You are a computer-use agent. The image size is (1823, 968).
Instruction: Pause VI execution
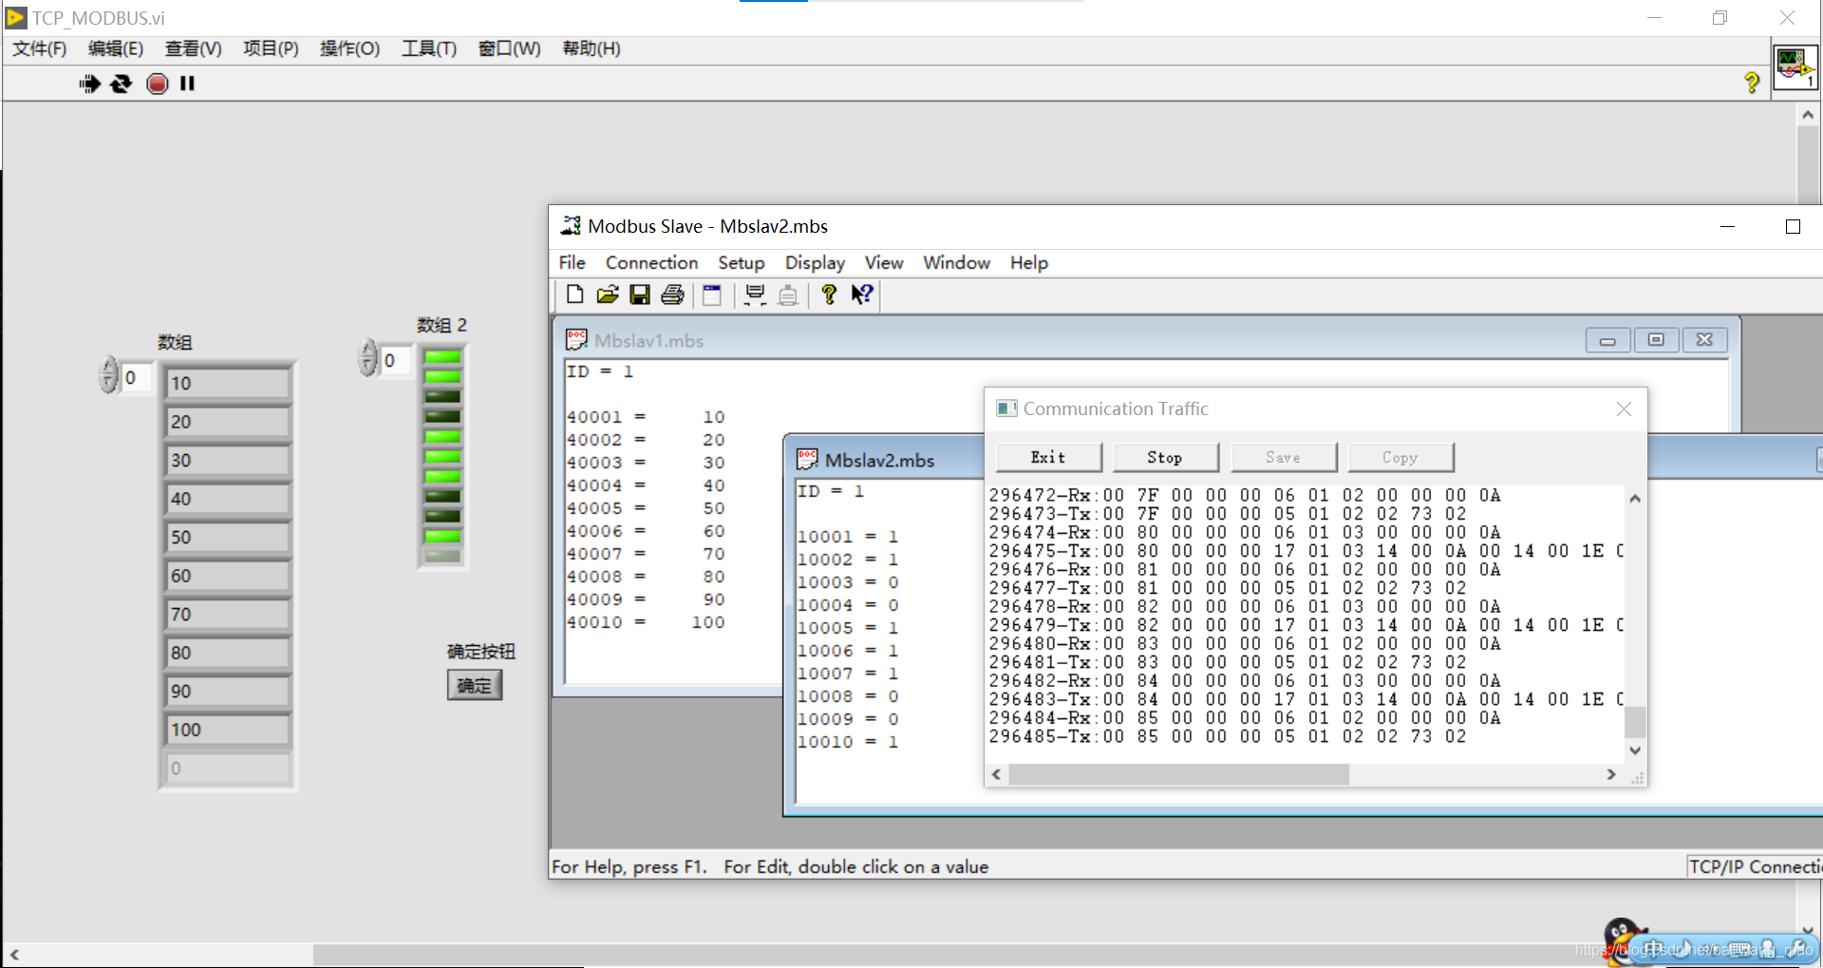click(187, 84)
